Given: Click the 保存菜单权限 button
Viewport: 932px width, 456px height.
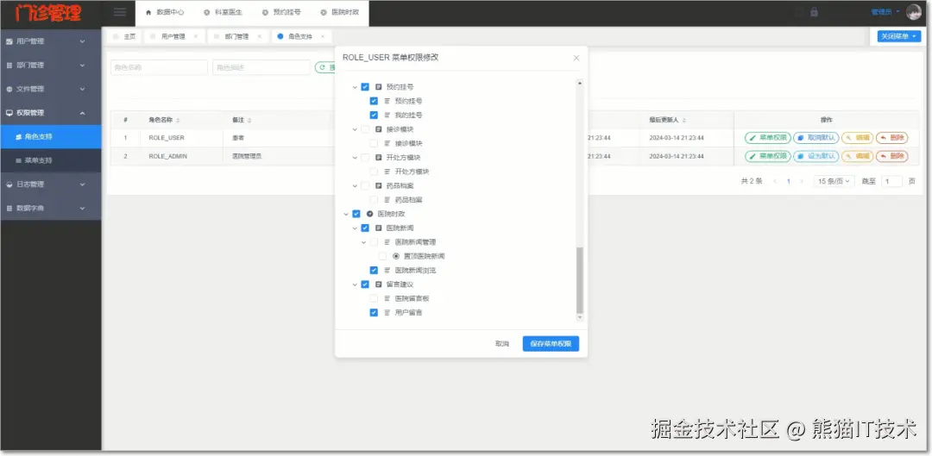Looking at the screenshot, I should click(x=551, y=344).
